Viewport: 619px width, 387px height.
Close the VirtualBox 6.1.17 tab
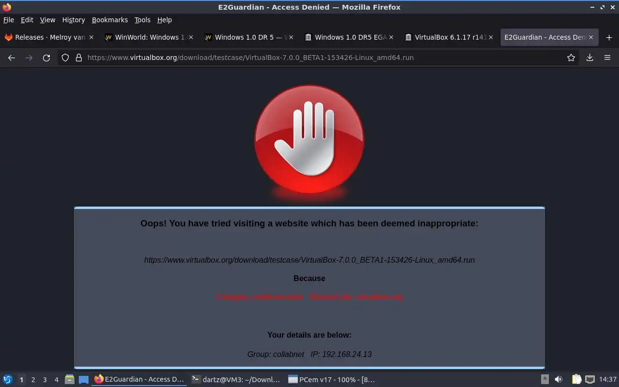click(x=490, y=37)
